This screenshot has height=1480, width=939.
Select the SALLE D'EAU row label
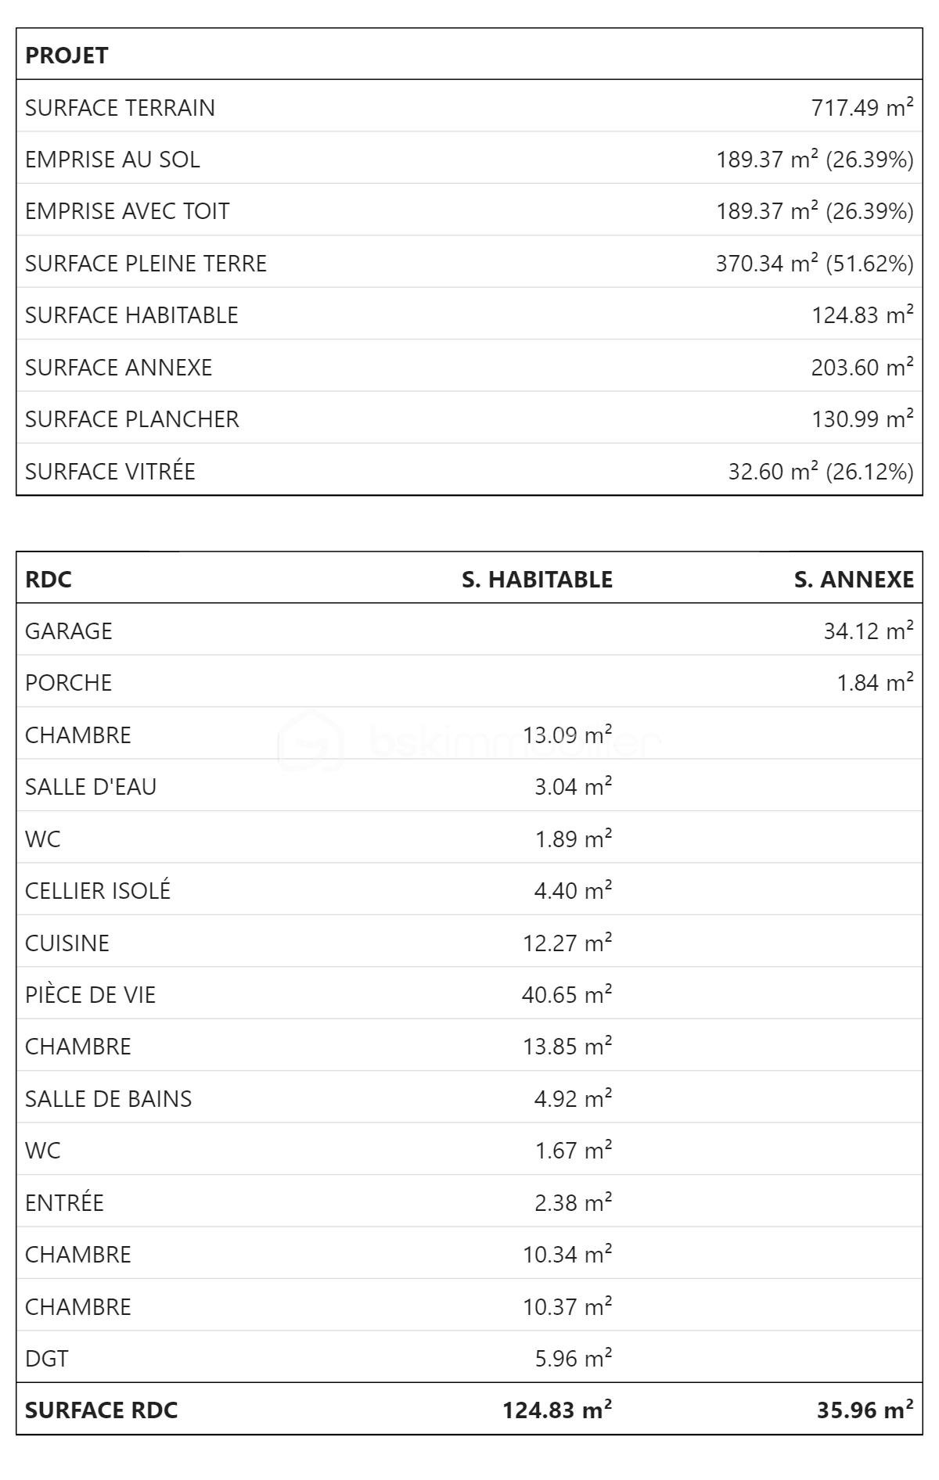(x=91, y=786)
